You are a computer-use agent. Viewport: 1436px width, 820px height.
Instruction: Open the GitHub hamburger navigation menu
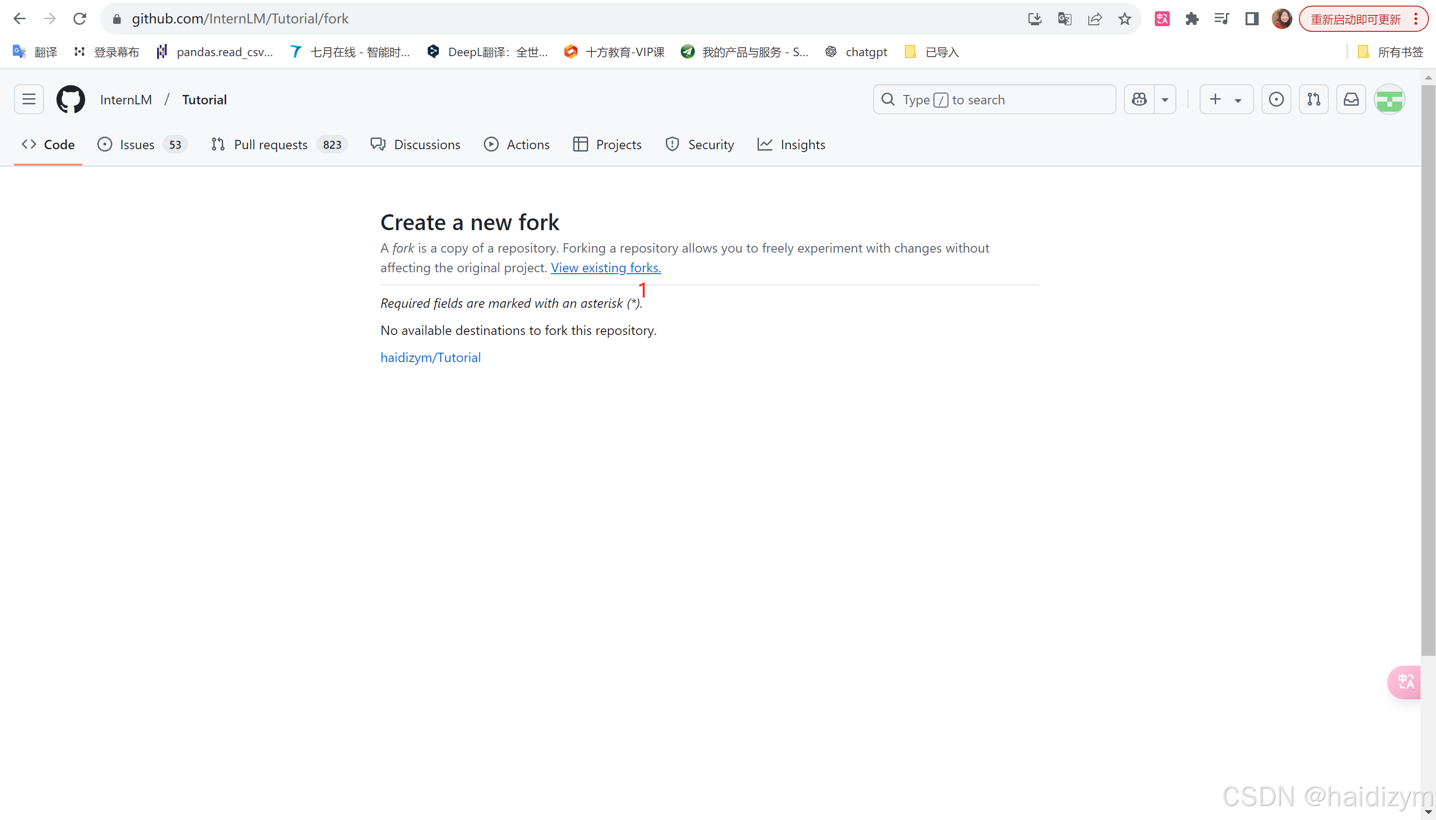pos(29,99)
